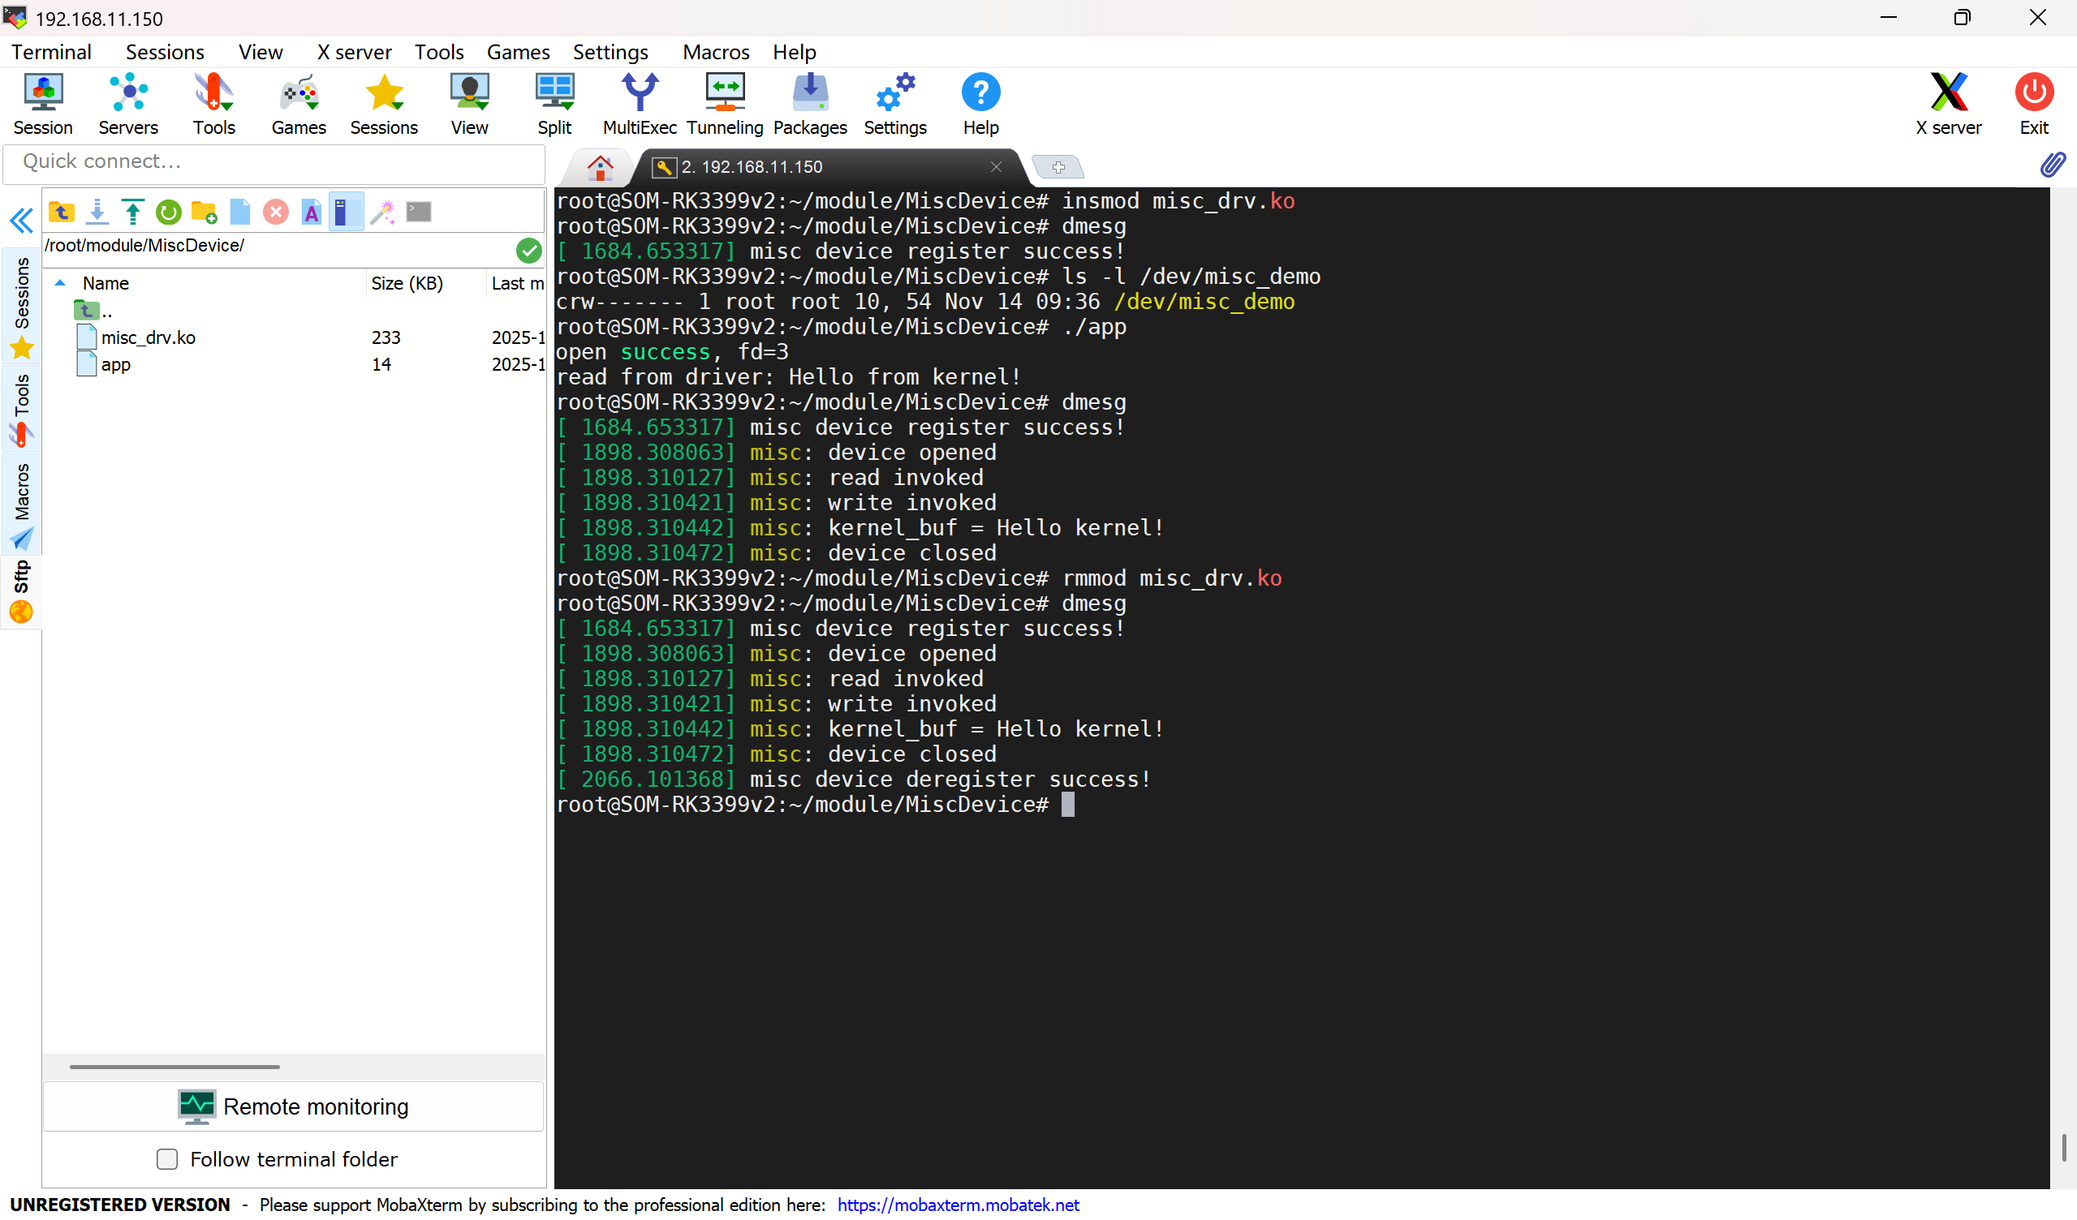Create new folder in SFTP browser

204,213
